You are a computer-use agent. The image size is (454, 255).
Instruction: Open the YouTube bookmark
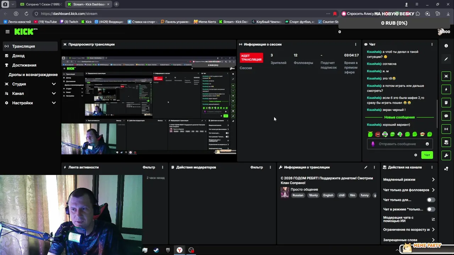coord(45,22)
